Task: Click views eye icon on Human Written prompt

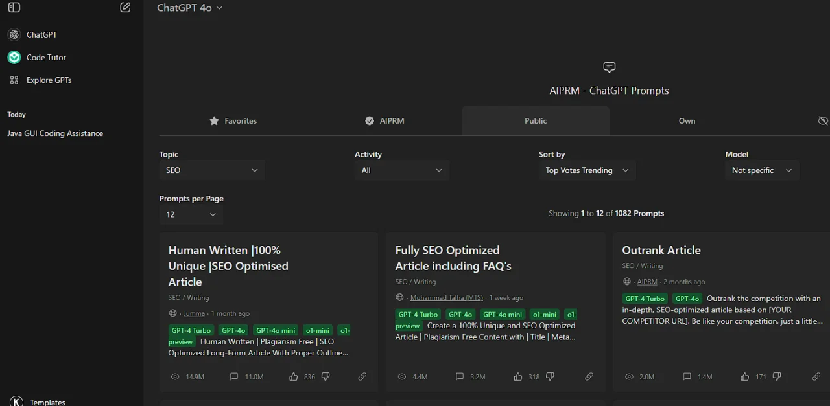Action: (x=175, y=376)
